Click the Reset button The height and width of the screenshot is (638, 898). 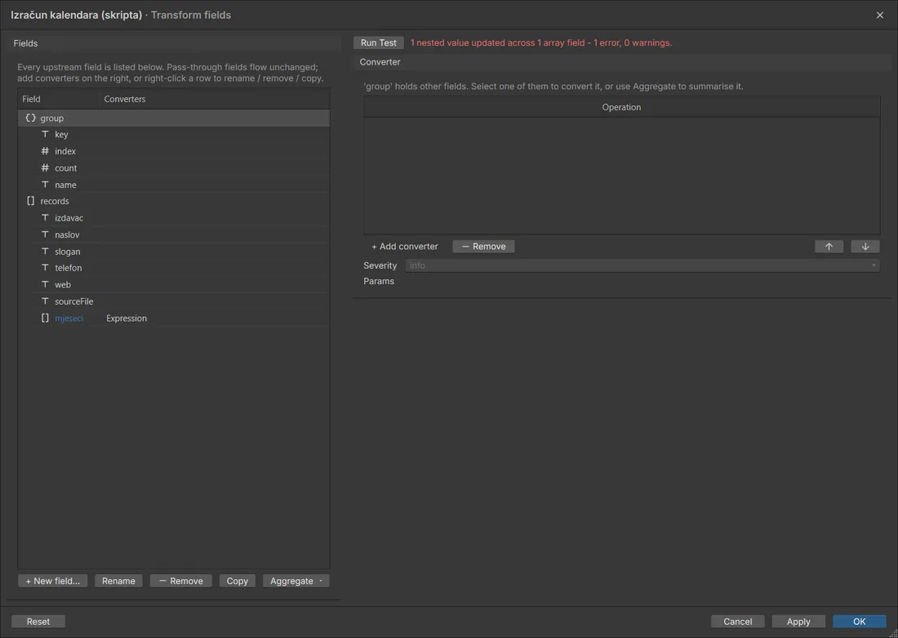(38, 622)
